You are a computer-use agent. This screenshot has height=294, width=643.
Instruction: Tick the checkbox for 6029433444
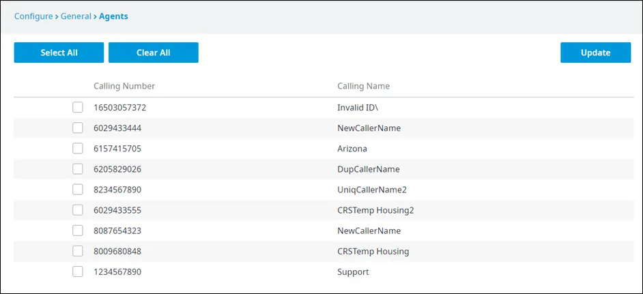coord(78,128)
